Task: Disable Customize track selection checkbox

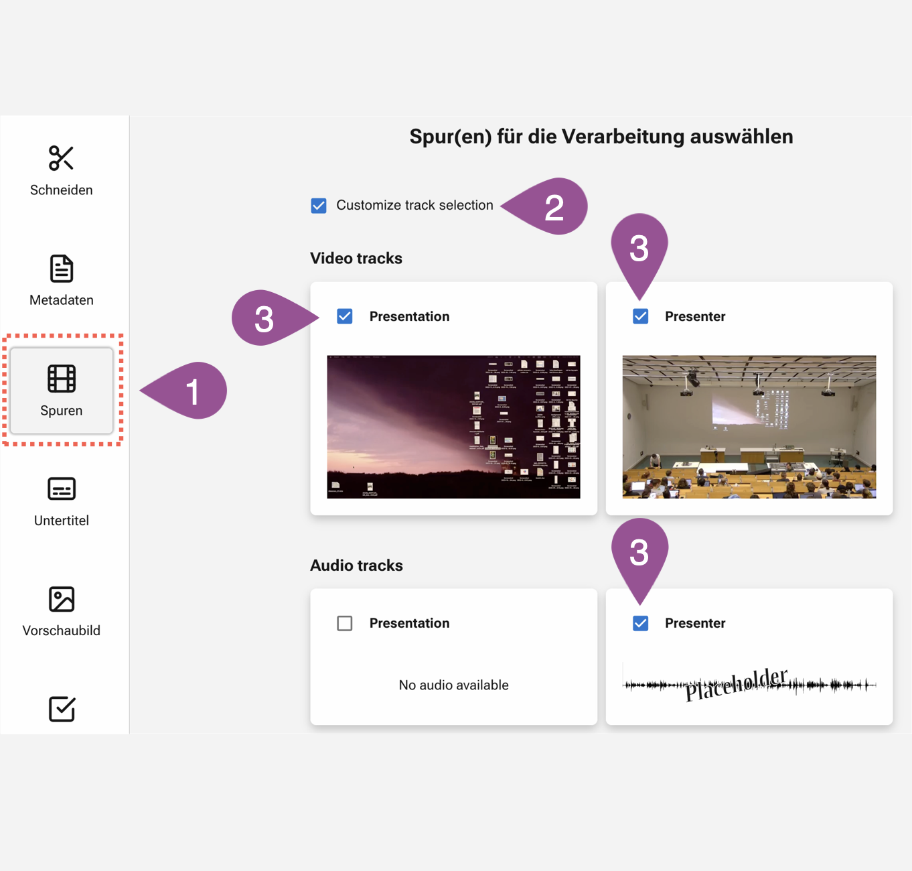Action: 319,206
